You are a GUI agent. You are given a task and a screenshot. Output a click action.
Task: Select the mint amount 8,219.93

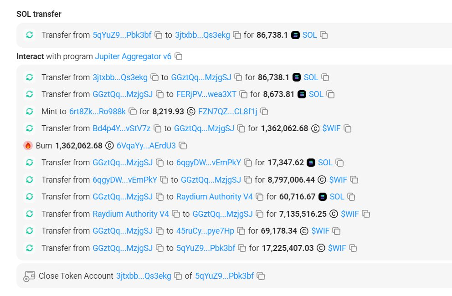point(168,112)
